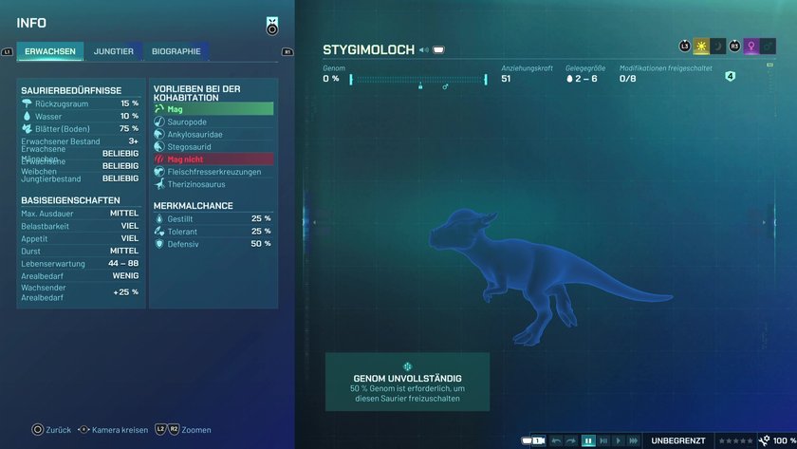The image size is (797, 449).
Task: Select the red Mag nicht header row
Action: (x=213, y=159)
